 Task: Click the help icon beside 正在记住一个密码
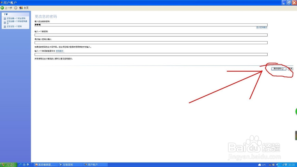click(5, 27)
